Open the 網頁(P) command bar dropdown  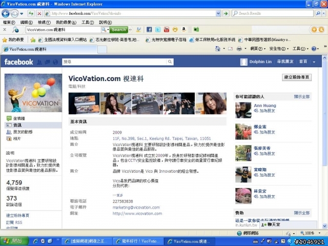click(x=258, y=49)
